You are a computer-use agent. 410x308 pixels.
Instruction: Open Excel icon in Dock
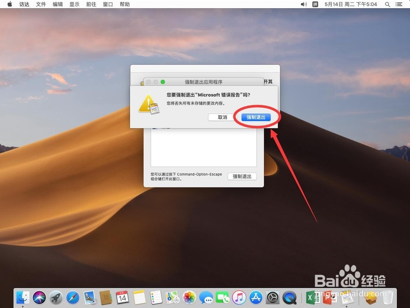click(x=313, y=297)
